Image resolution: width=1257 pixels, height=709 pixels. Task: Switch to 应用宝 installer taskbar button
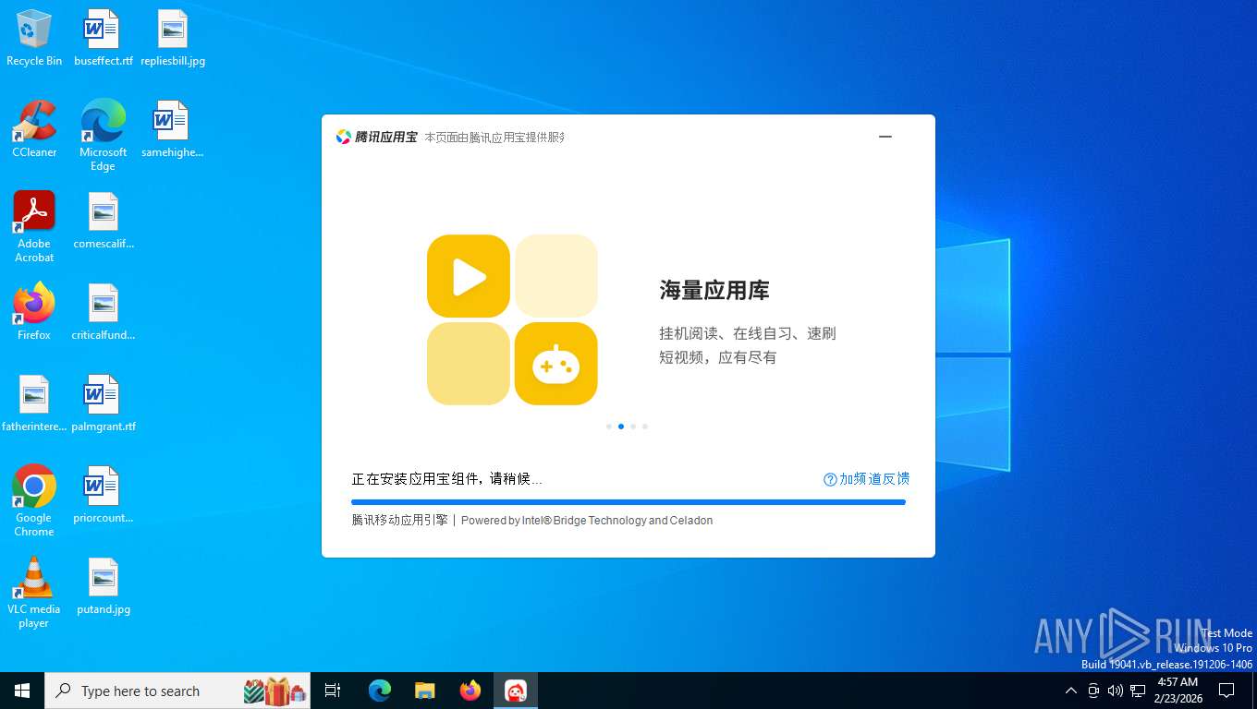pos(516,691)
